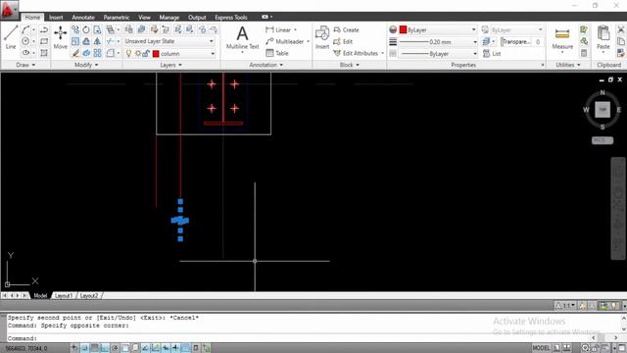Click the Workspace Switching gear icon
Screen dimensions: 627x353
tap(585, 348)
